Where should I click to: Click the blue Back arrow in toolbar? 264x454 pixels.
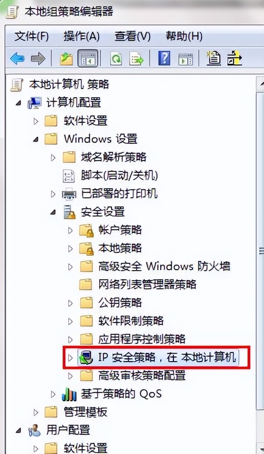click(x=17, y=59)
